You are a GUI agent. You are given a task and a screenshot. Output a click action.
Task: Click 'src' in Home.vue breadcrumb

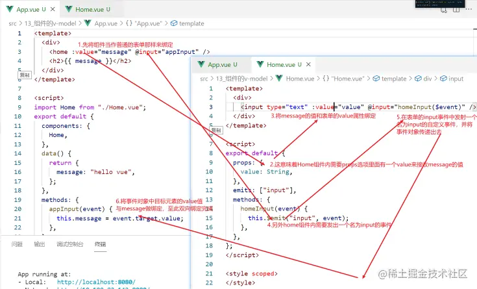point(204,79)
